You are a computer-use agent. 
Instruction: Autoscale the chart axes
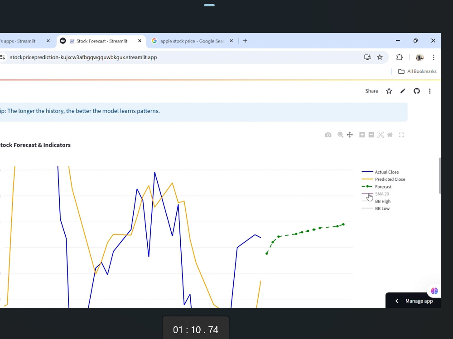(381, 135)
